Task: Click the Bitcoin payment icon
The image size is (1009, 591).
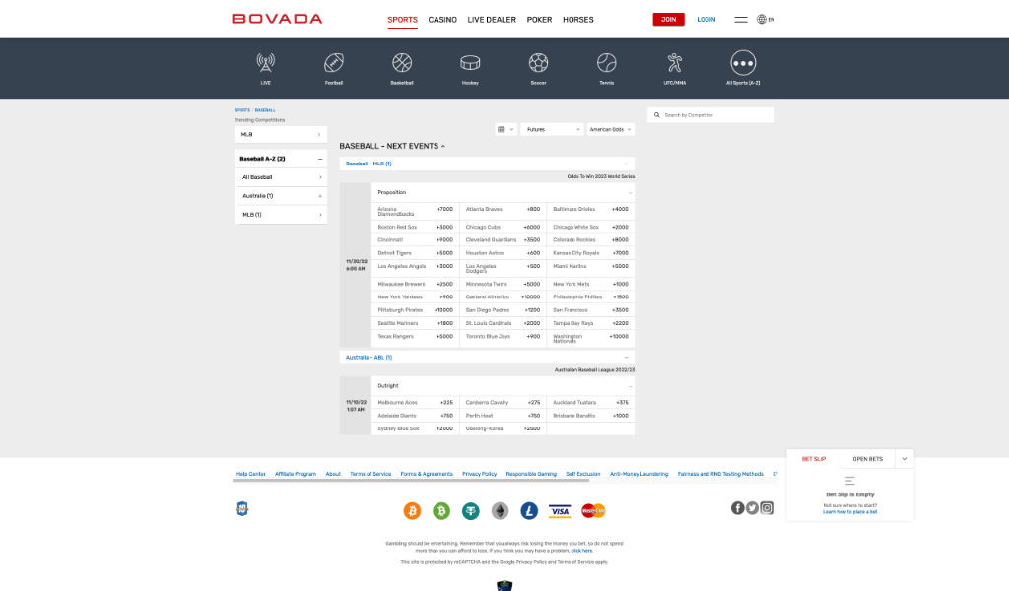Action: click(412, 510)
